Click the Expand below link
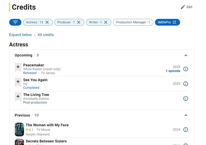The height and width of the screenshot is (145, 206). 20,35
